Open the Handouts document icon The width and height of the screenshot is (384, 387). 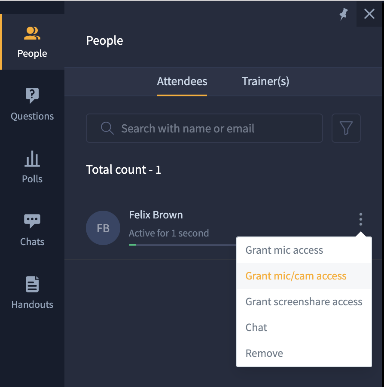pyautogui.click(x=32, y=284)
